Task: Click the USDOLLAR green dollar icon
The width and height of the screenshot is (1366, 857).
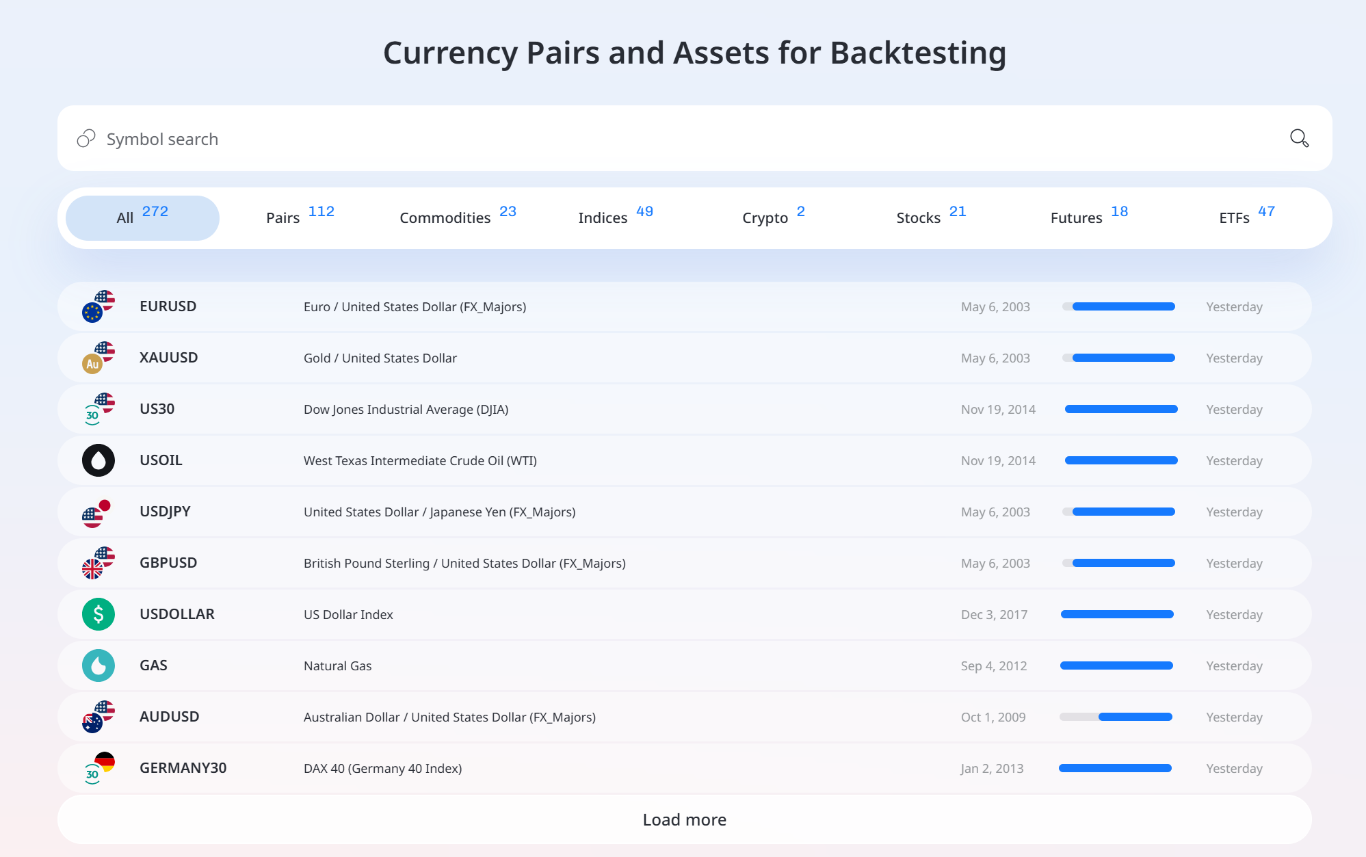Action: (x=98, y=614)
